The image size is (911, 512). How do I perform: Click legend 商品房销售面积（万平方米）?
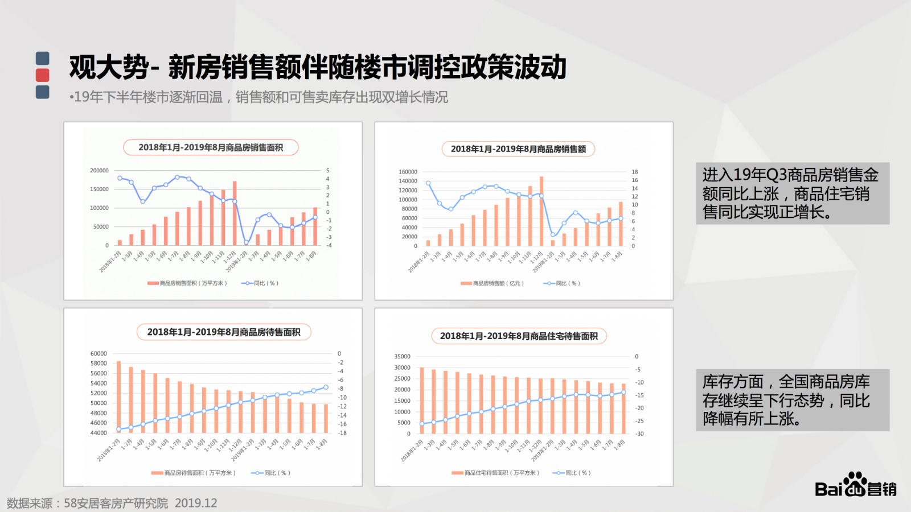187,283
